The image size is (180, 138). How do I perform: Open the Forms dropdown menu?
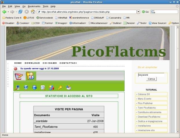click(47, 23)
